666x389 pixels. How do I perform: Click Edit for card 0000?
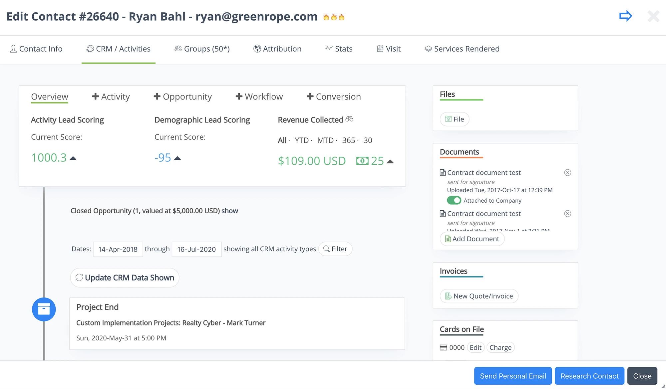tap(476, 347)
